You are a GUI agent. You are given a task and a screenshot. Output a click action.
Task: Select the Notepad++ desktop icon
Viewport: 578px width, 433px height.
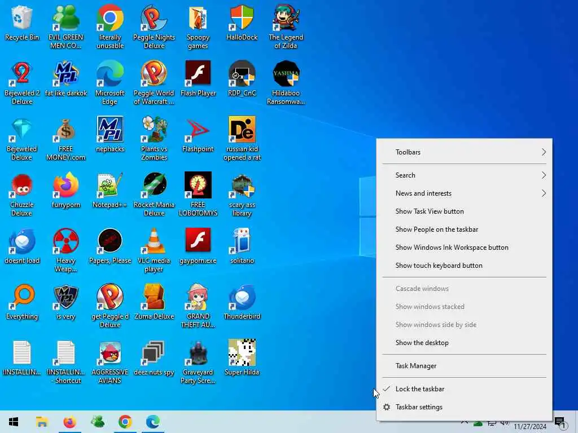(110, 191)
